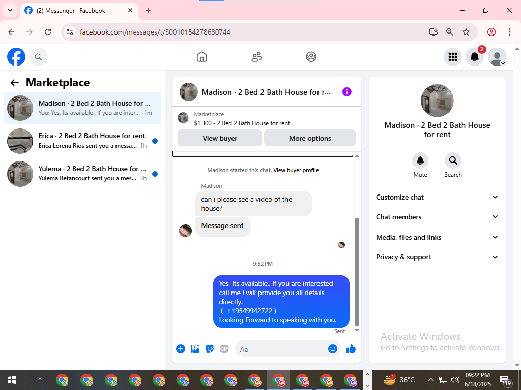This screenshot has width=521, height=390.
Task: Open Facebook search magnifier icon
Action: [x=39, y=57]
